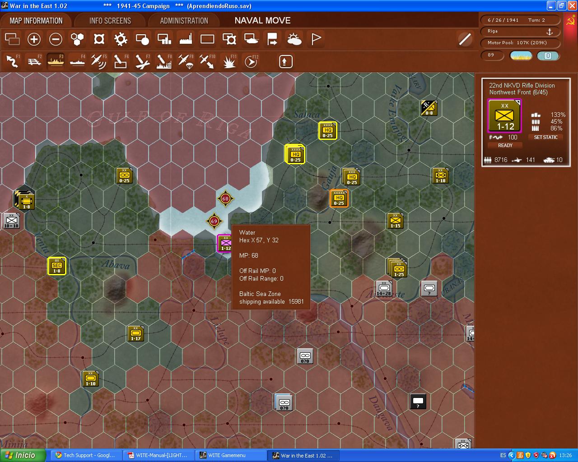Click the tank on screen icon

coord(251,39)
